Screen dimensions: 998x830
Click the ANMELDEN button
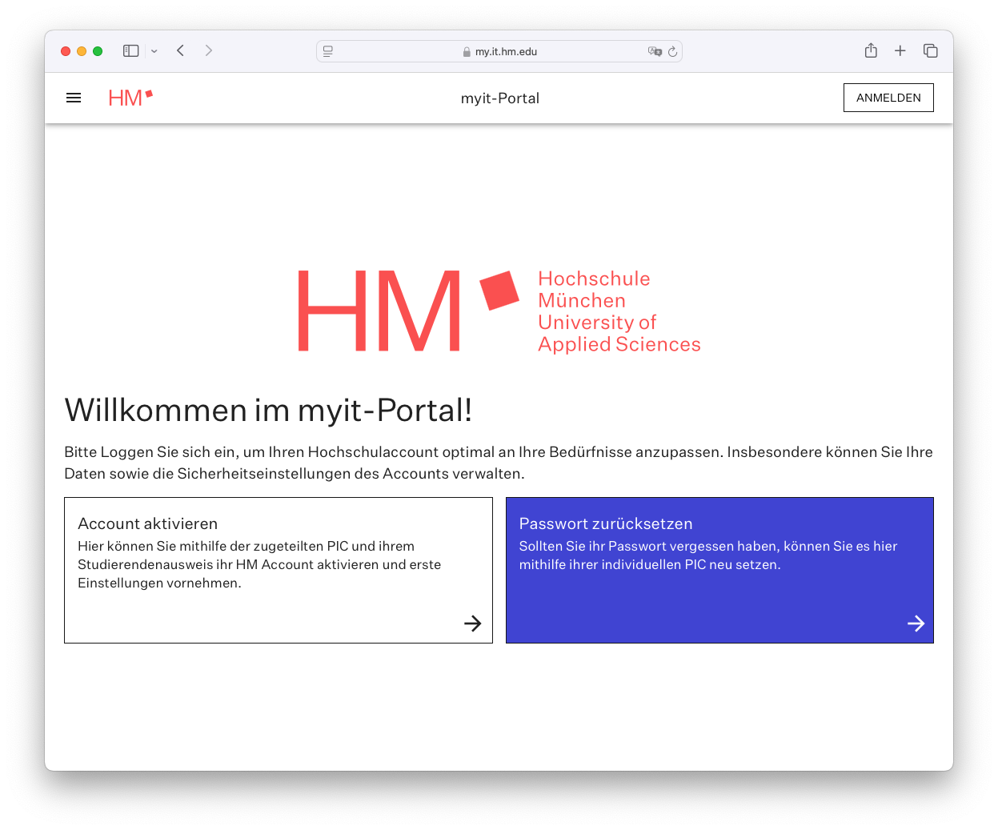pos(888,98)
